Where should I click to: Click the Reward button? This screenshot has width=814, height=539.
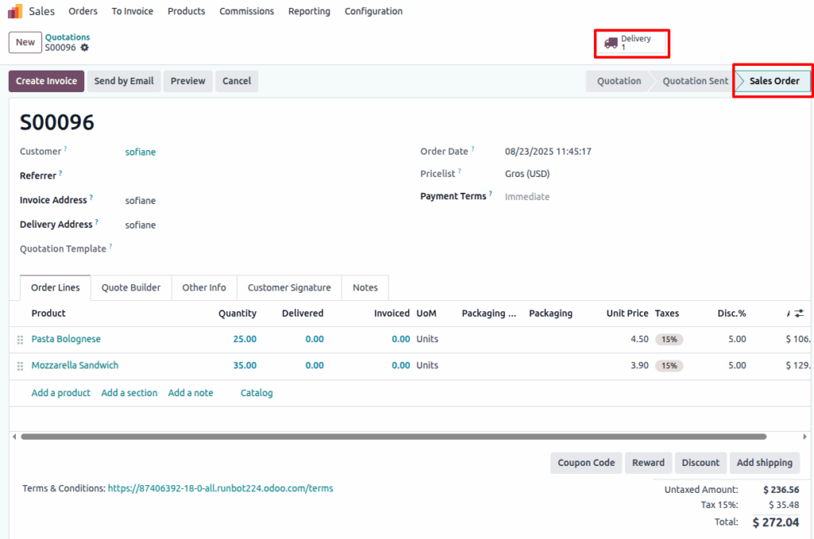(x=648, y=463)
